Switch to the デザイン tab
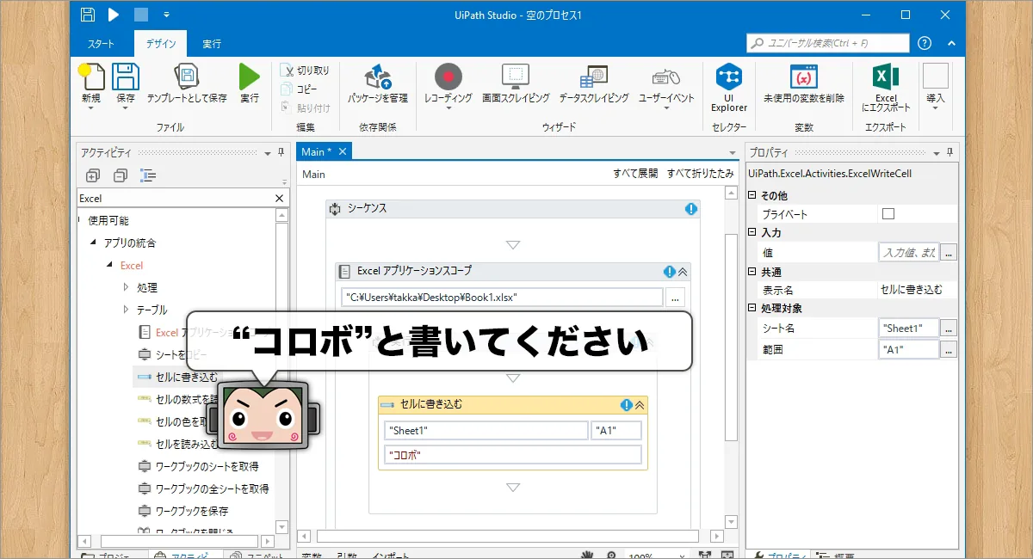This screenshot has height=559, width=1033. [160, 44]
